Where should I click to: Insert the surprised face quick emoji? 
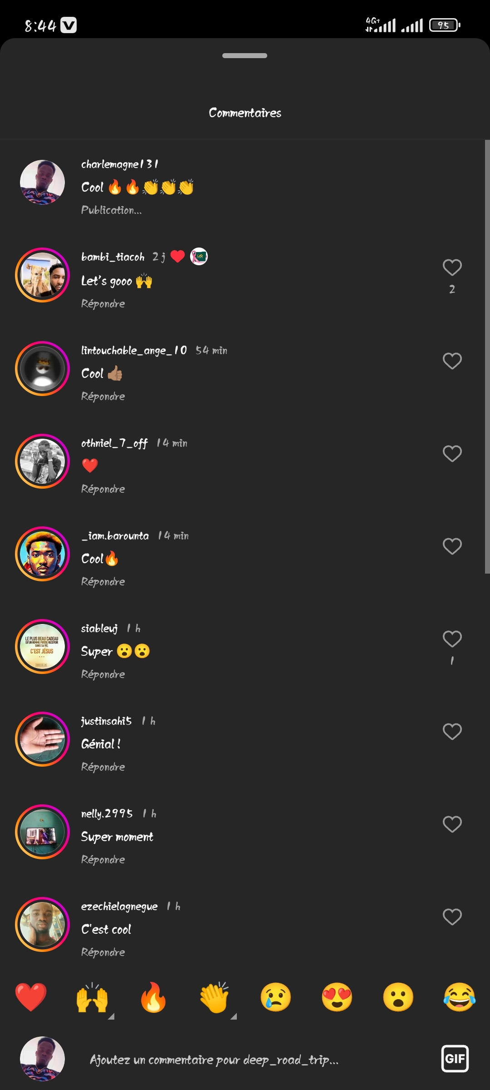coord(398,997)
